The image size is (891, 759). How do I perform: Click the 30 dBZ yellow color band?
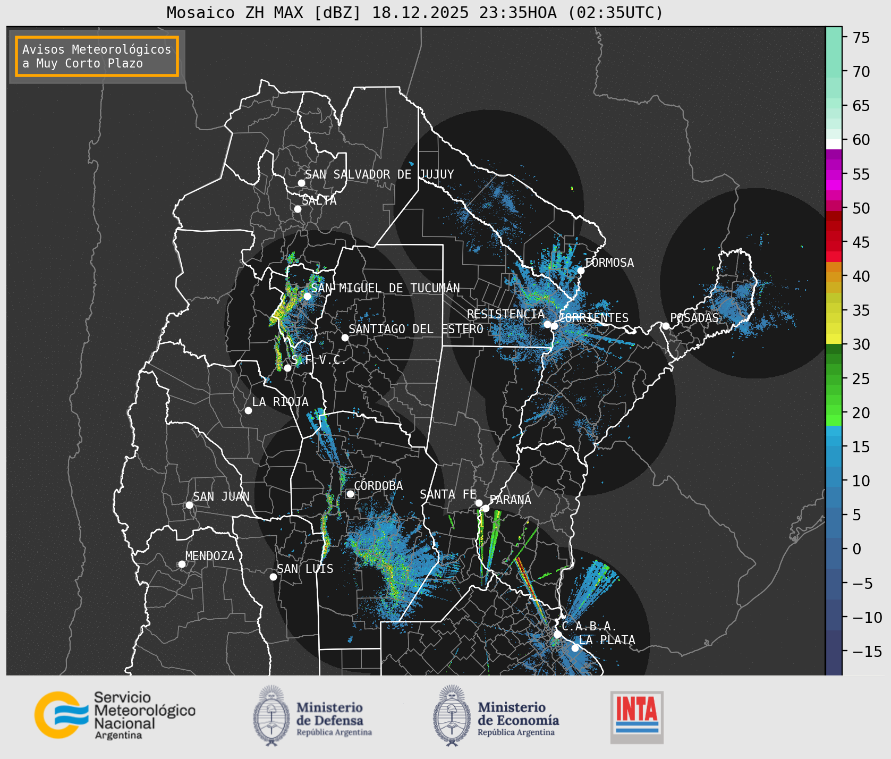pyautogui.click(x=834, y=339)
